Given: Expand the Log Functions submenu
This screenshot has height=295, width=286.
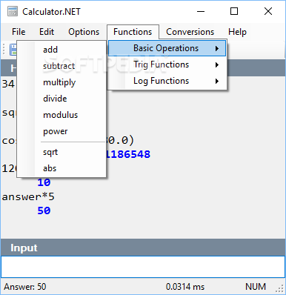Looking at the screenshot, I should [167, 81].
